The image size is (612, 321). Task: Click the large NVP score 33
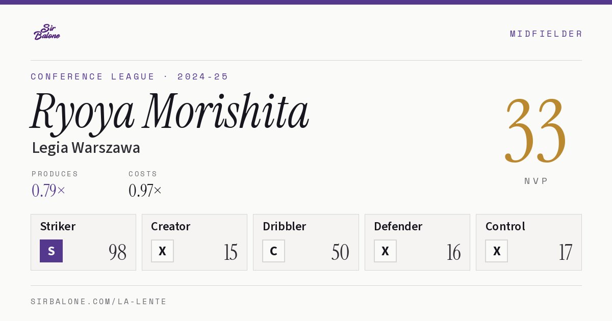tap(535, 131)
